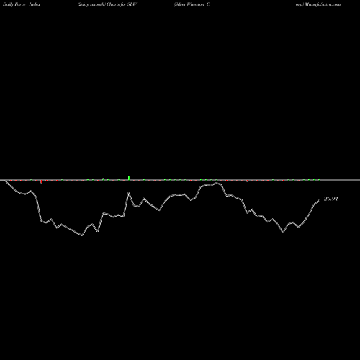
Task: Click the 'orp) MunafaSutra.com' text
Action: pos(318,4)
